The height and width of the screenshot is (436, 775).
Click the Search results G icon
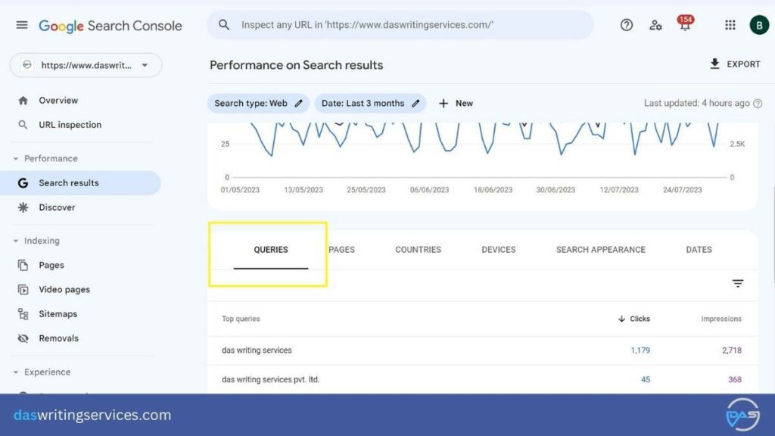(23, 183)
